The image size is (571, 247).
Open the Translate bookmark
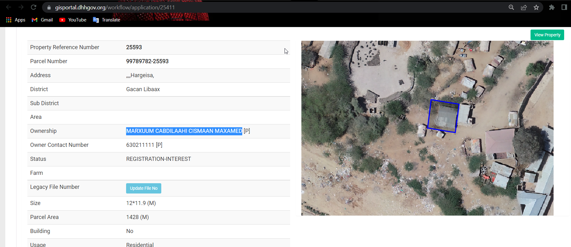[x=106, y=20]
